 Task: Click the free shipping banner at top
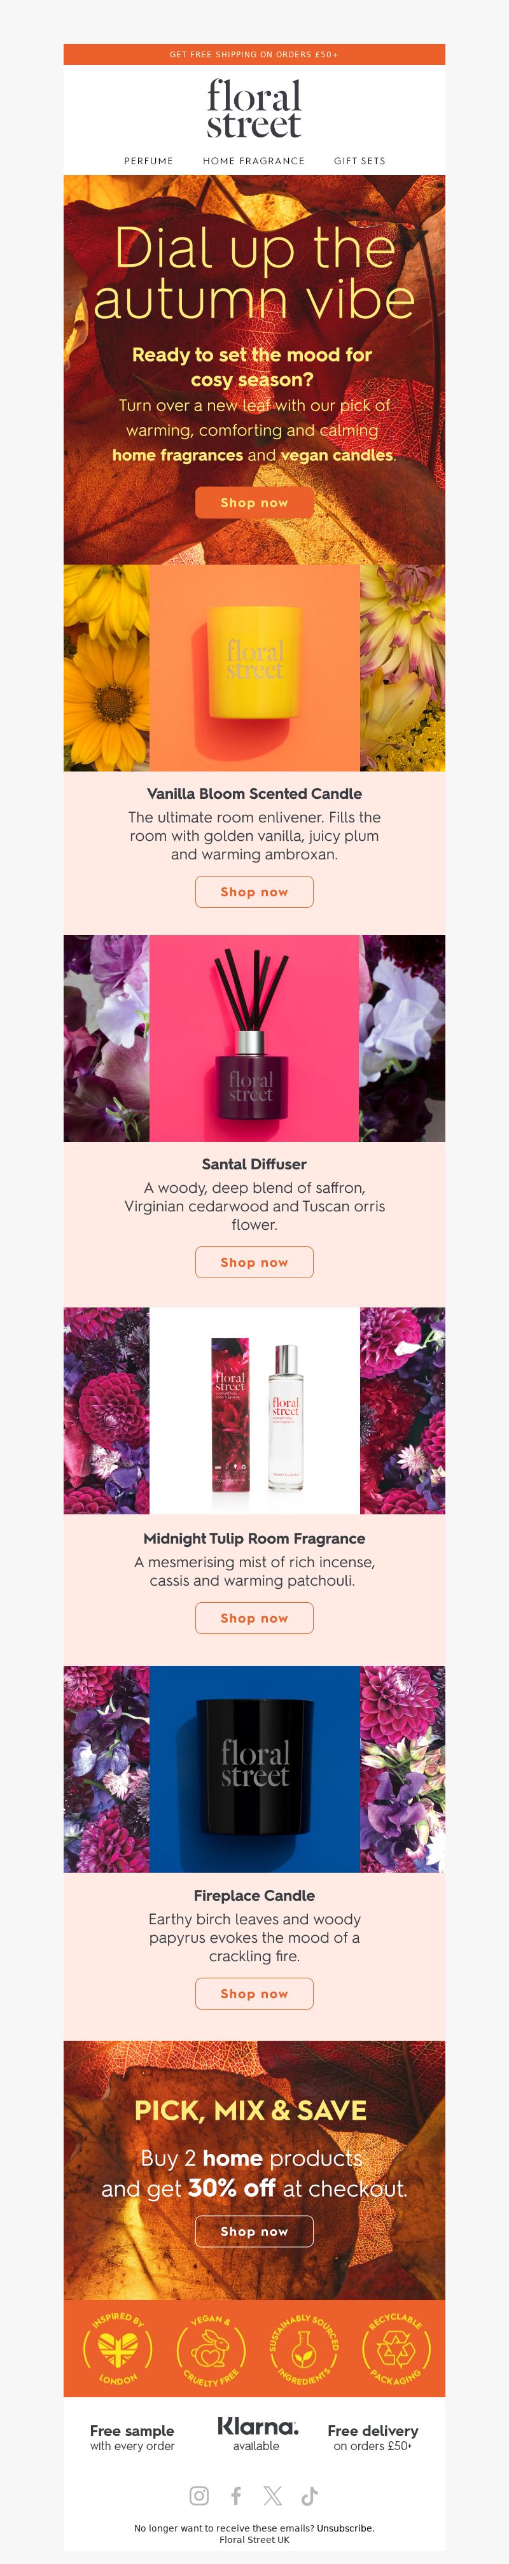click(254, 53)
